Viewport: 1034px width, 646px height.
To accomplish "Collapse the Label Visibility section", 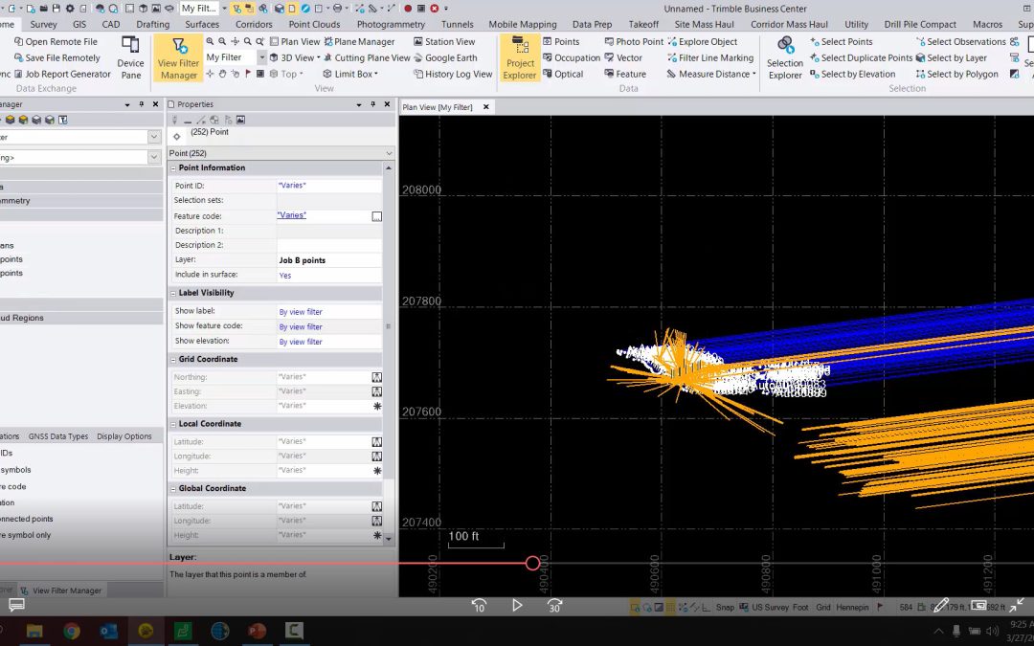I will click(172, 293).
